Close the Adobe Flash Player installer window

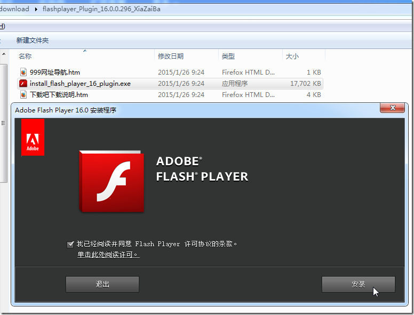click(x=392, y=108)
